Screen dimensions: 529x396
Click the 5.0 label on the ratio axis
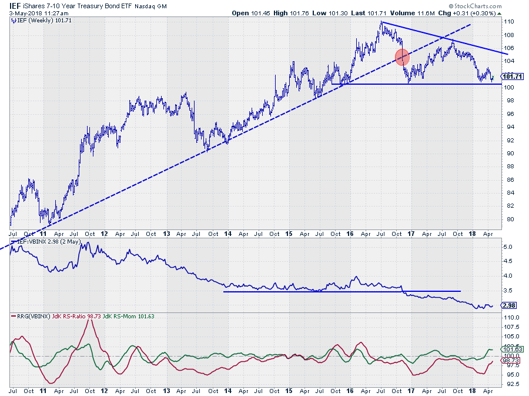(508, 247)
